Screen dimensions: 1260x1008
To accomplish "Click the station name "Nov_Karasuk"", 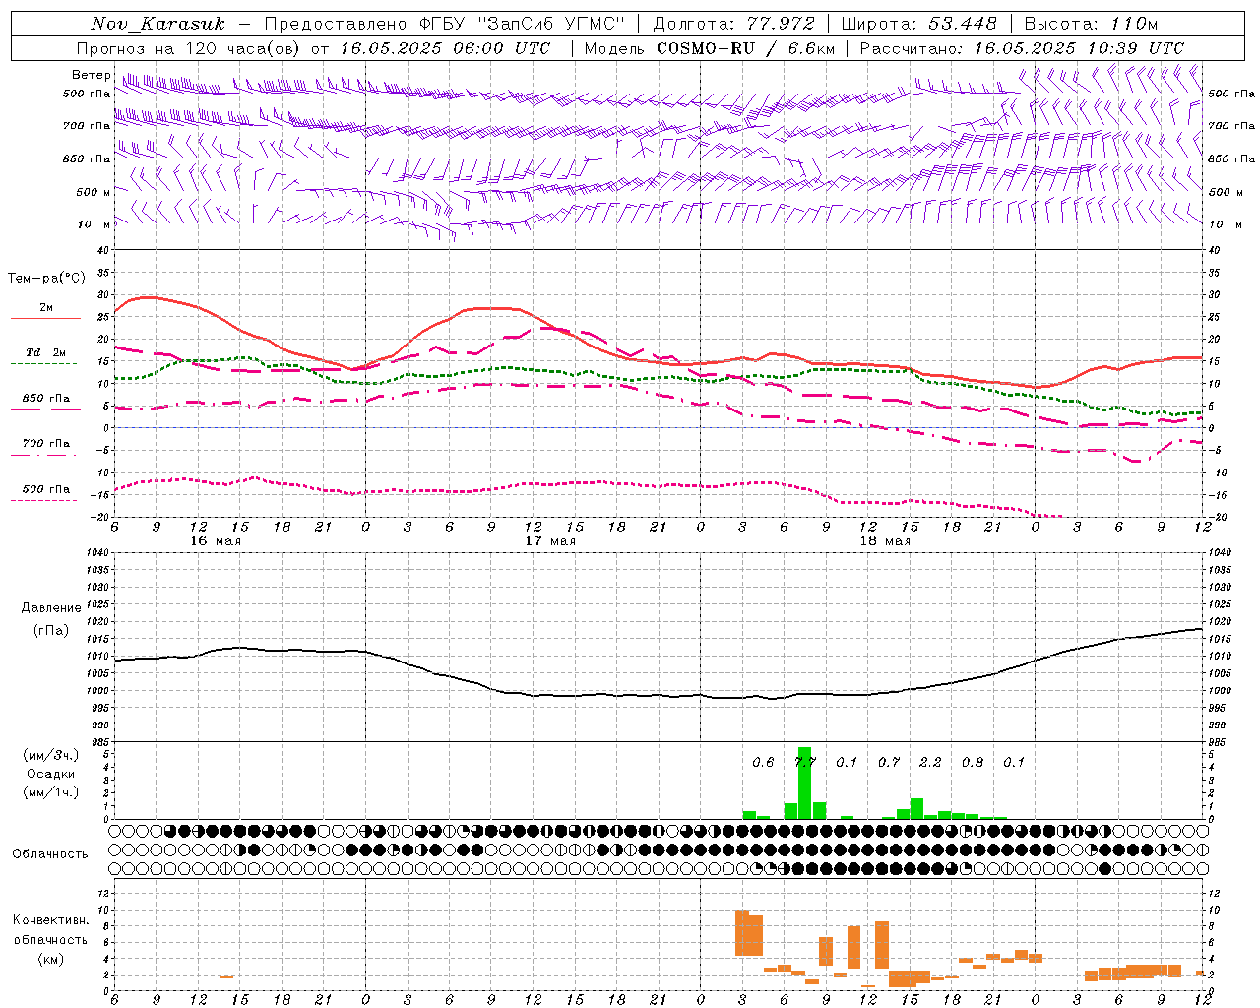I will [x=157, y=24].
